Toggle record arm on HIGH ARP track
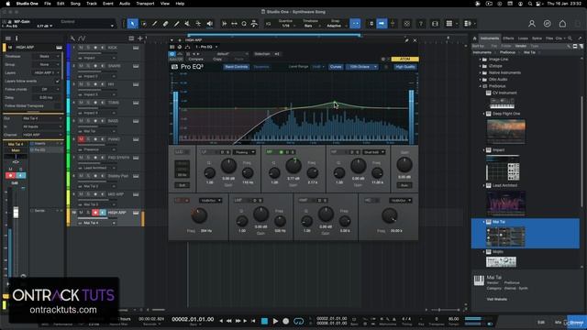 point(95,213)
